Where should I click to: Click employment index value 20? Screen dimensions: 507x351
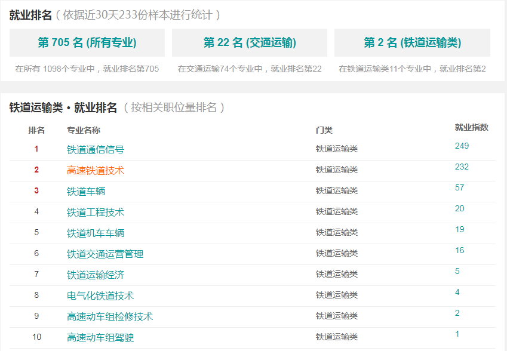(459, 208)
